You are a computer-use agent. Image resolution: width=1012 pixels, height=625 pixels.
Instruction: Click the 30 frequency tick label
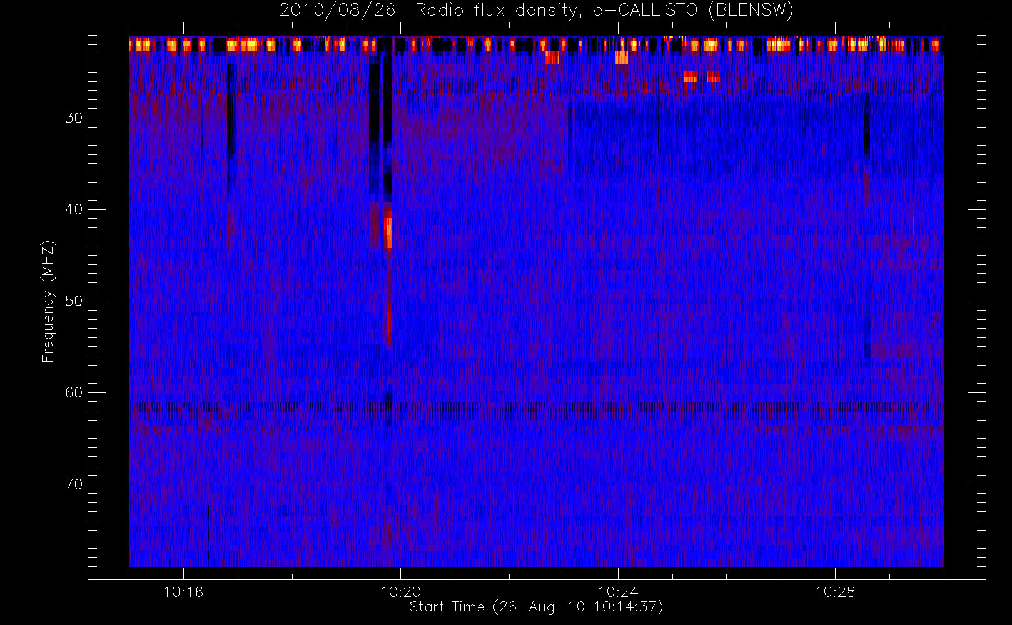[74, 118]
